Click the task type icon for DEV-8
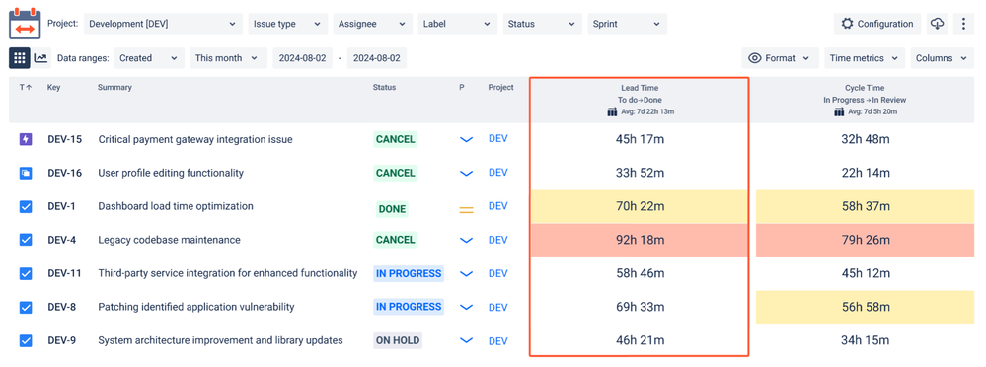 [x=25, y=307]
